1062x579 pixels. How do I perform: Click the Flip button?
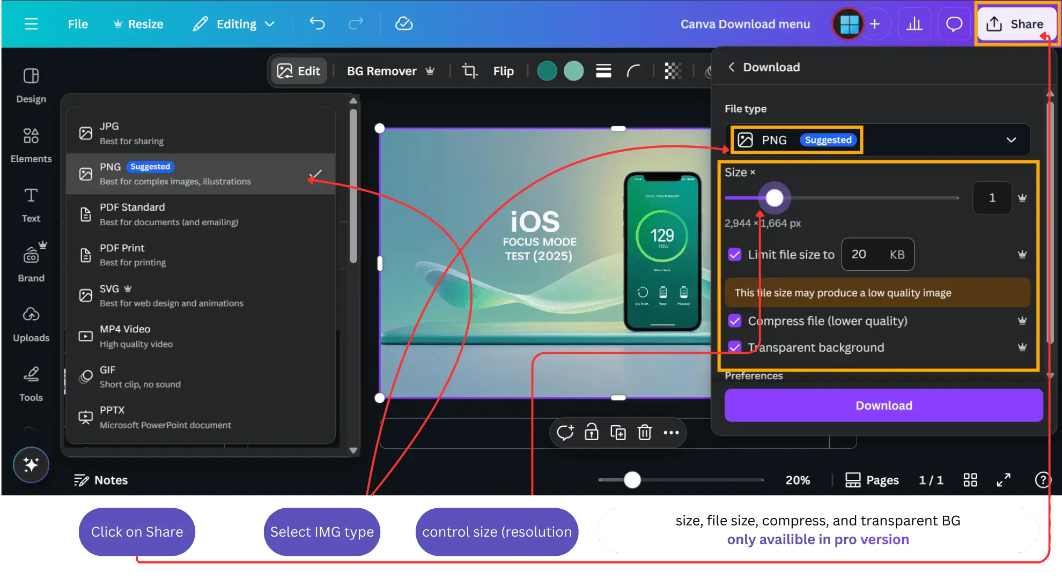[x=503, y=71]
